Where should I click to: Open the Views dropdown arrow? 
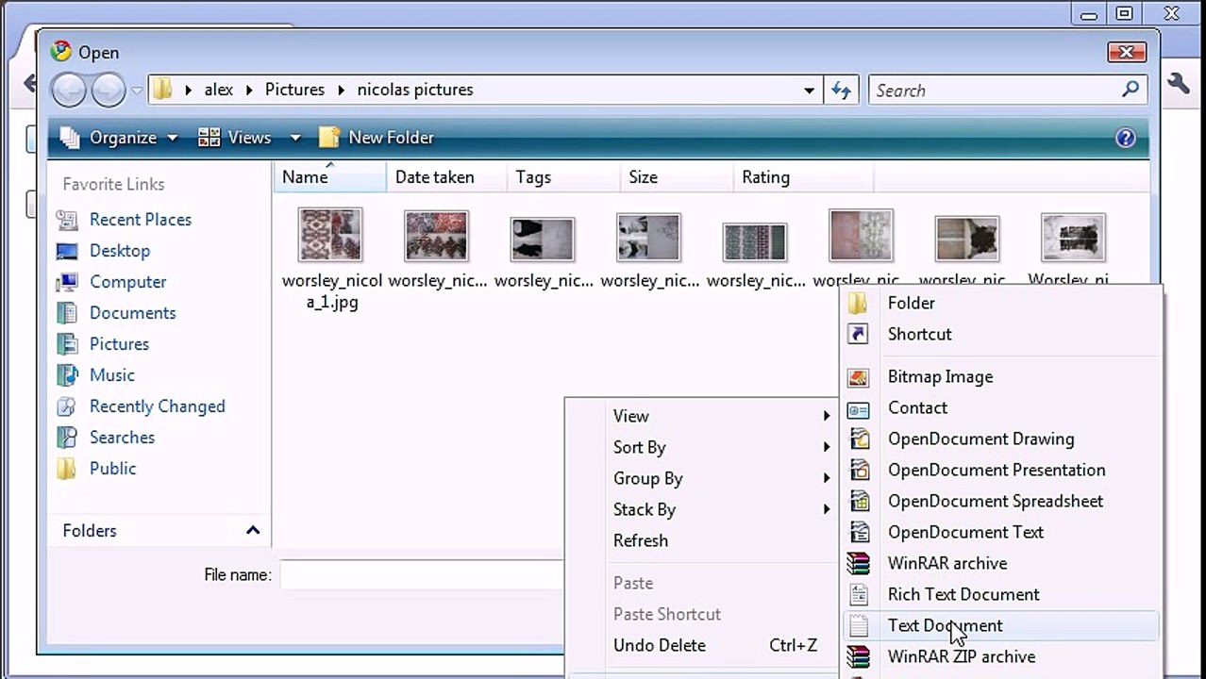point(294,138)
